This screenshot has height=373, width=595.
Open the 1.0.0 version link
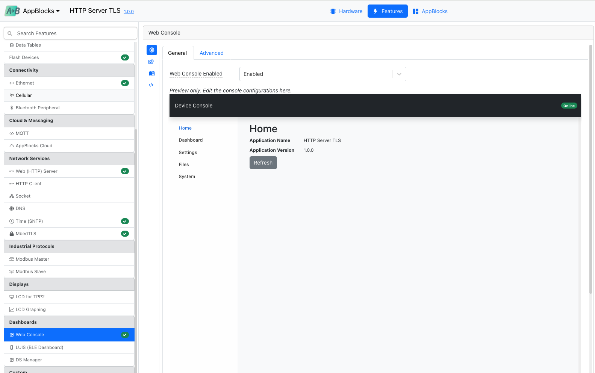129,12
